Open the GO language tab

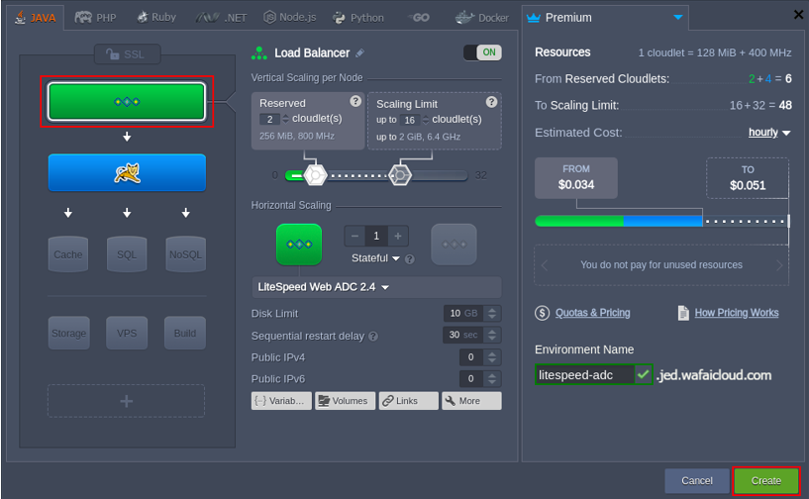coord(419,18)
